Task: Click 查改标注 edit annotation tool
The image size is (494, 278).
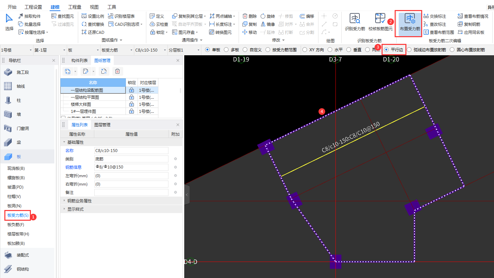Action: 435,24
